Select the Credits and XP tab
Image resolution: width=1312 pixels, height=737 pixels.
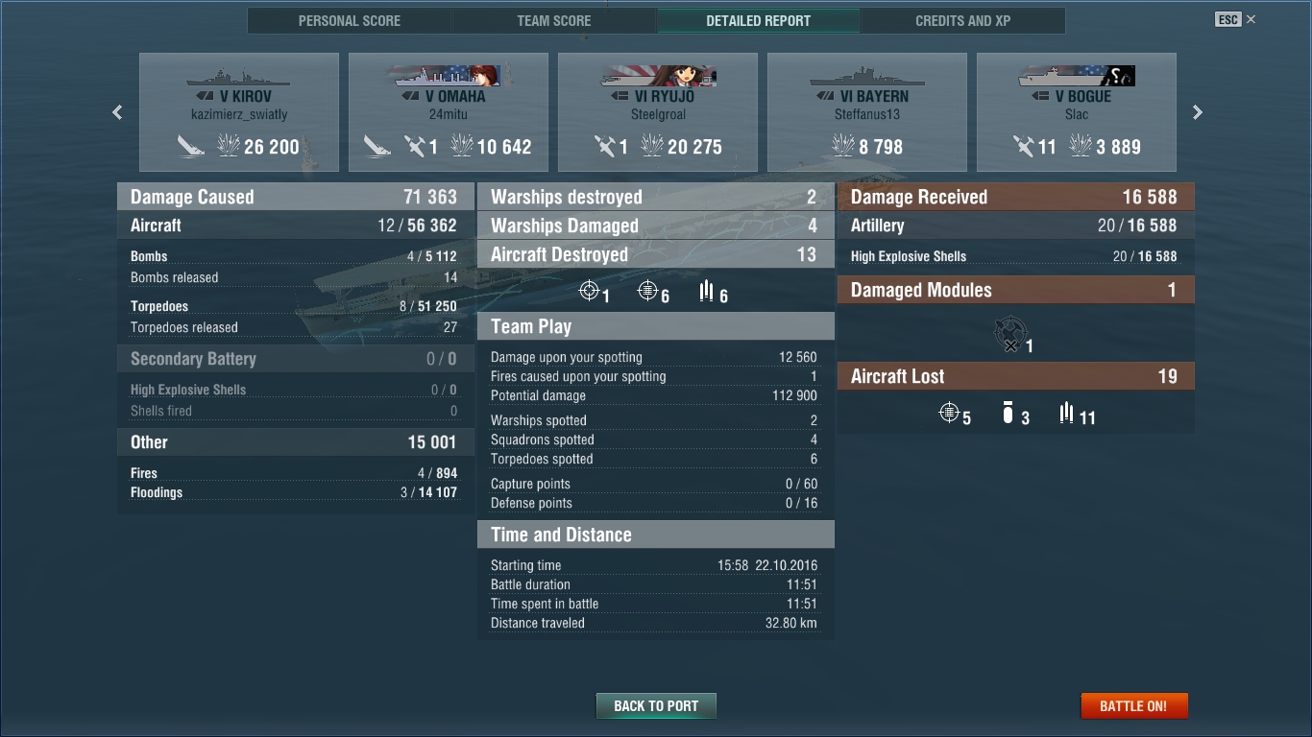[963, 20]
